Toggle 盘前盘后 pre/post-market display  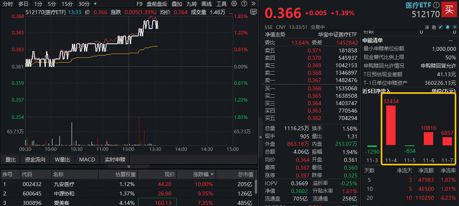click(157, 4)
